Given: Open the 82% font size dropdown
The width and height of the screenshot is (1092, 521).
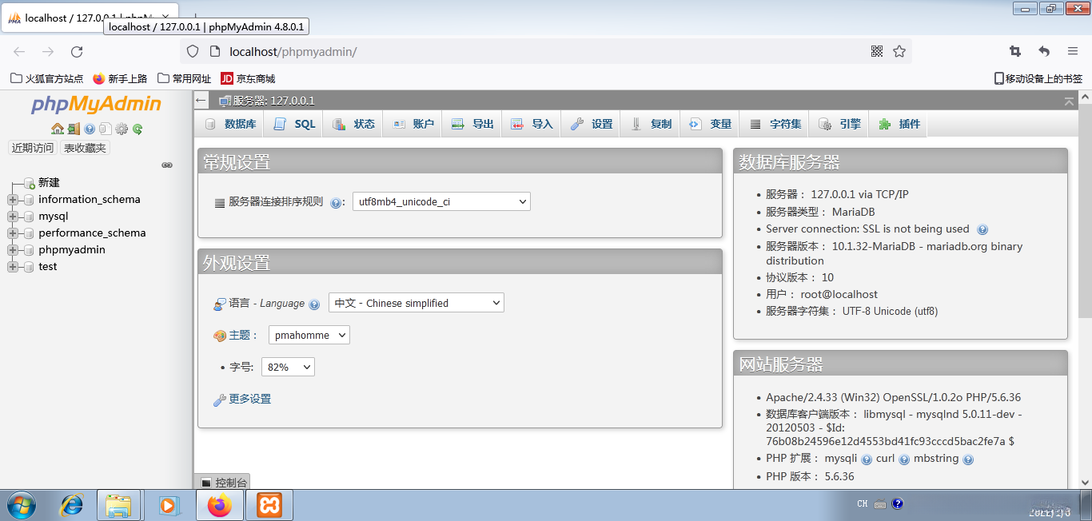Looking at the screenshot, I should point(288,367).
